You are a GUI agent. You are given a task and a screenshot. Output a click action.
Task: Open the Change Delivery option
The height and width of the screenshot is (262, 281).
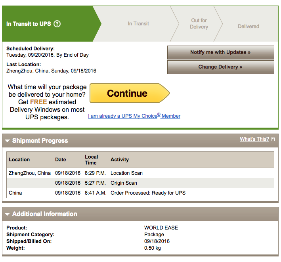click(221, 67)
